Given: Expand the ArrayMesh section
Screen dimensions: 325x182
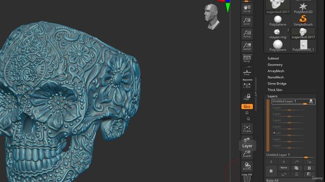Looking at the screenshot, I should 276,71.
